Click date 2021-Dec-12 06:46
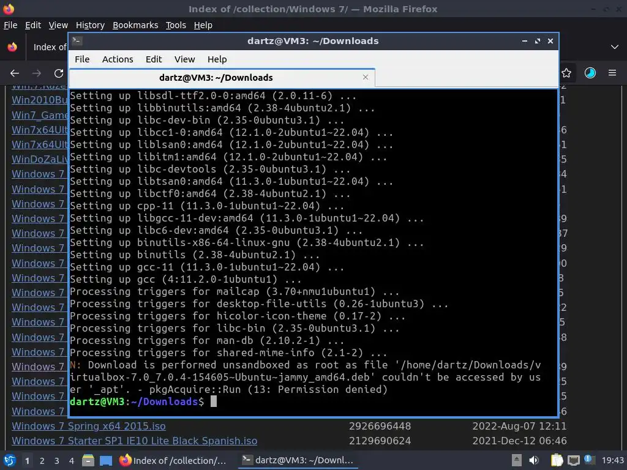627x470 pixels. [x=519, y=441]
